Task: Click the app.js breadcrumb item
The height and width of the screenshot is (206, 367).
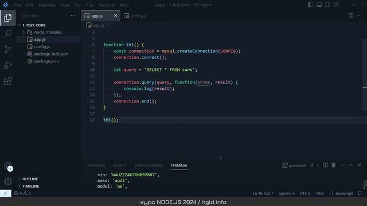Action: 99,25
